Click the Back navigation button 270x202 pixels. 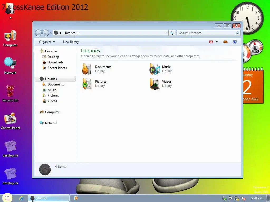pyautogui.click(x=38, y=33)
